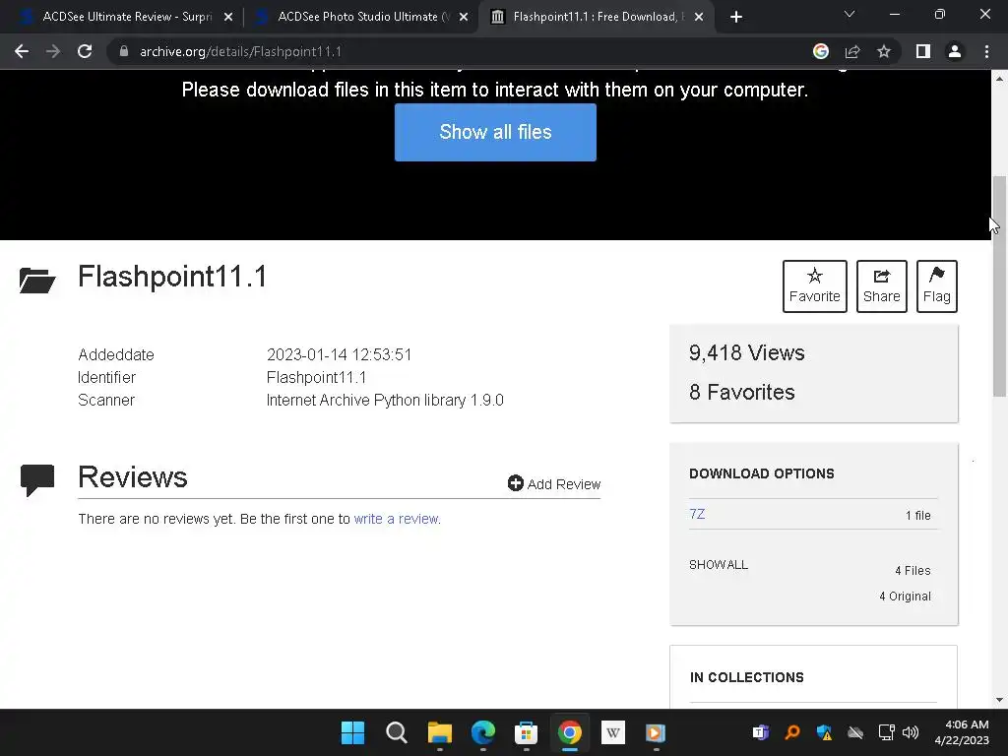Click the vertical scrollbar thumb
The width and height of the screenshot is (1008, 756).
click(999, 286)
